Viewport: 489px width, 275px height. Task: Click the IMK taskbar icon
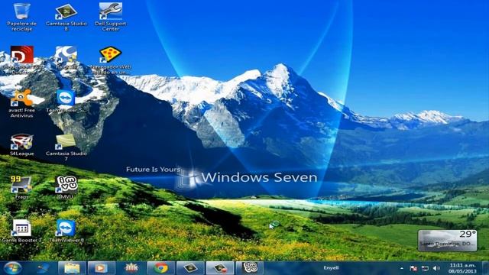(131, 268)
